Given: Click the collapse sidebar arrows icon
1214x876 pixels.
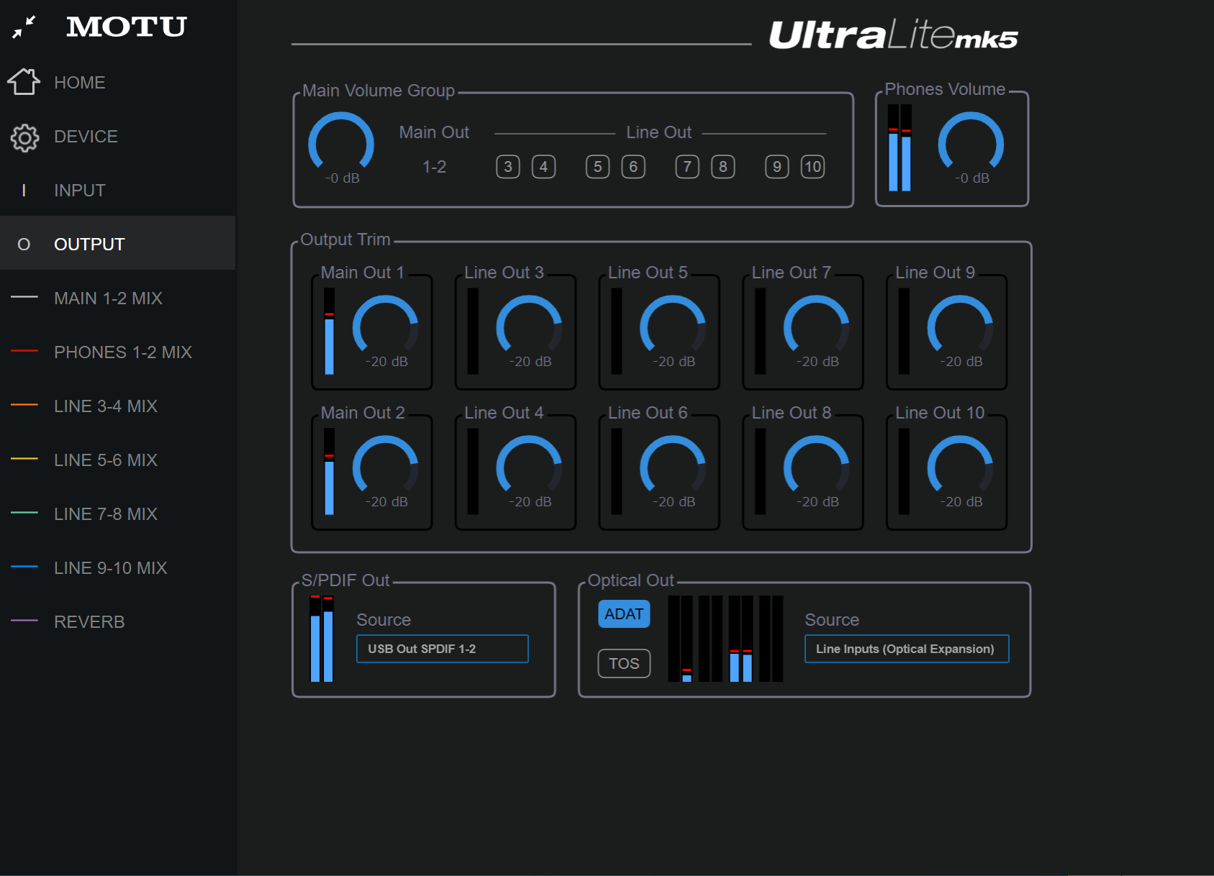Looking at the screenshot, I should tap(24, 27).
